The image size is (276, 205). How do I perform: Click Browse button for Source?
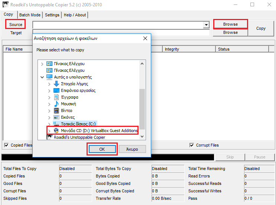(230, 24)
